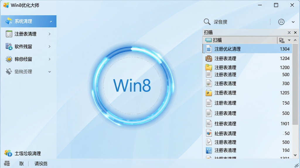Click the yellow folder icon in the 1205 row

pos(209,92)
